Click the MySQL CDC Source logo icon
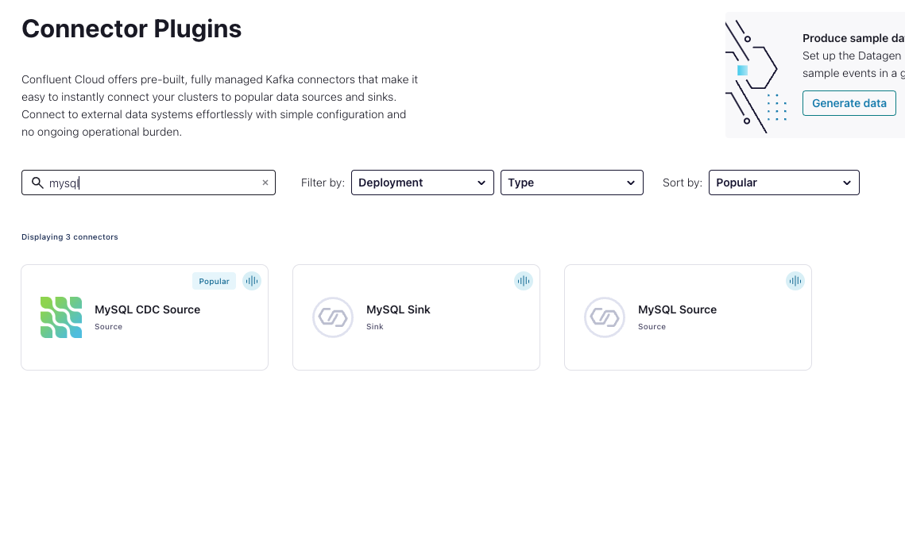Image resolution: width=905 pixels, height=538 pixels. point(61,317)
